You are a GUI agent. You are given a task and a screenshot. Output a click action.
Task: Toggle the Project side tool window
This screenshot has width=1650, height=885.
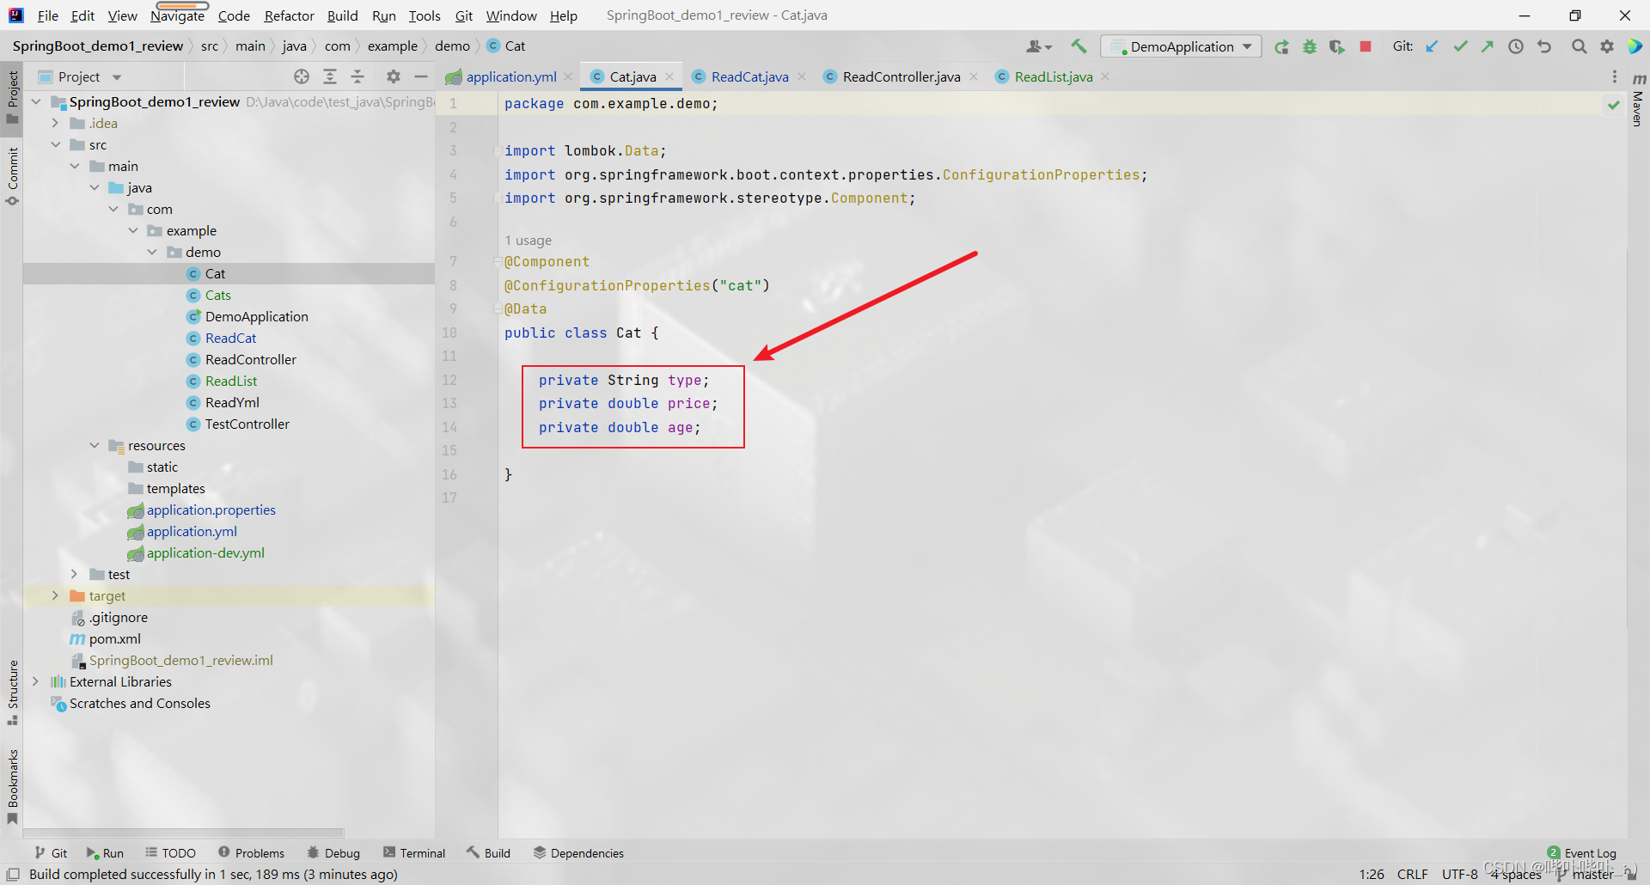click(12, 96)
